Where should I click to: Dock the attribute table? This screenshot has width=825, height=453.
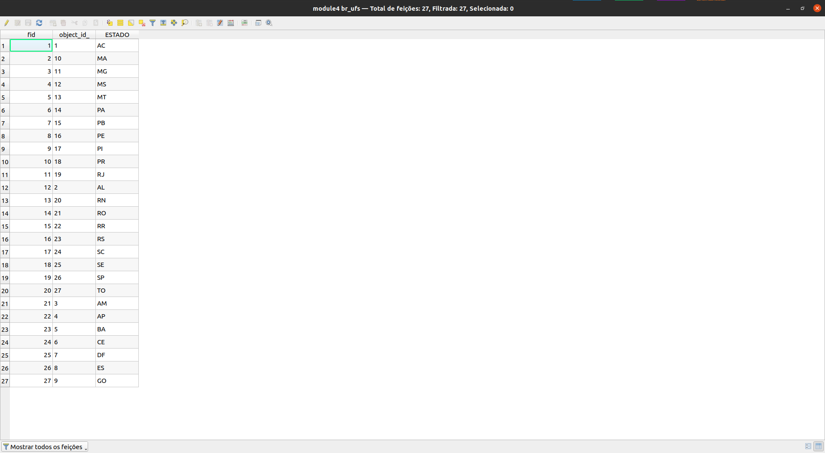point(258,23)
